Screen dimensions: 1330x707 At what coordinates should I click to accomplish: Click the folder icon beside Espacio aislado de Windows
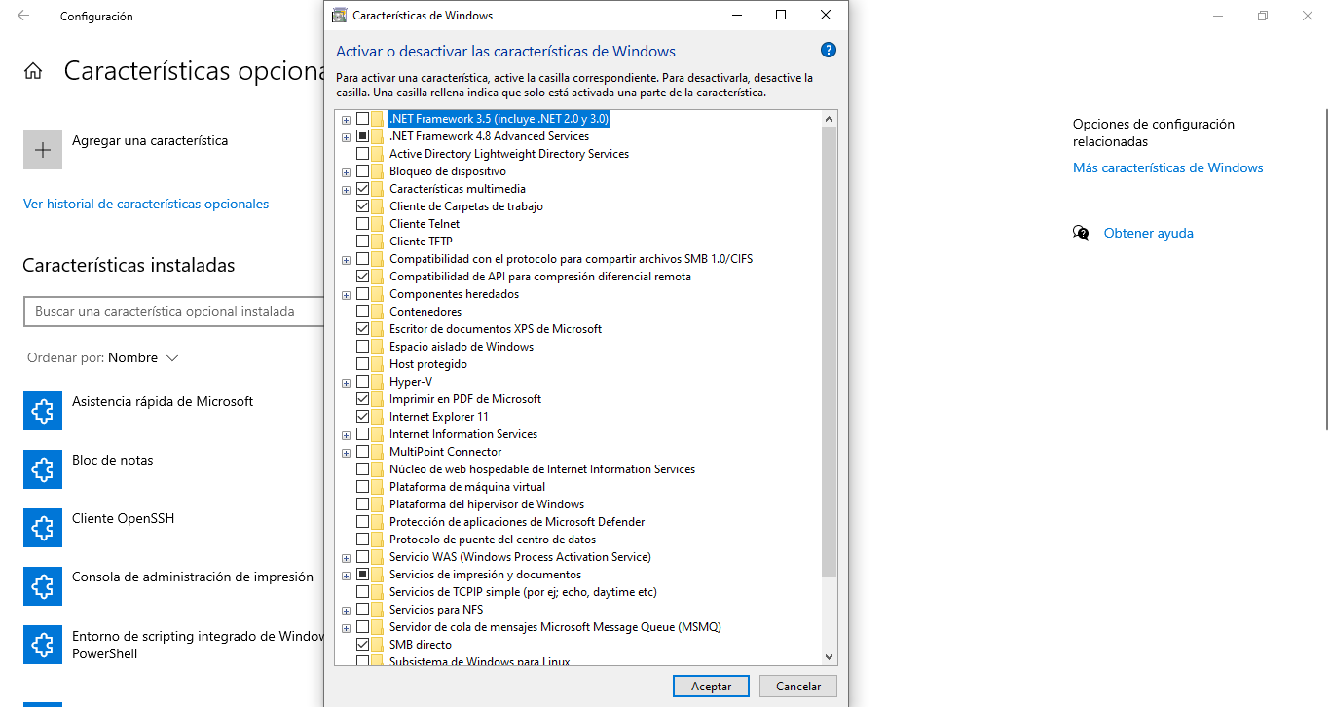pyautogui.click(x=377, y=347)
